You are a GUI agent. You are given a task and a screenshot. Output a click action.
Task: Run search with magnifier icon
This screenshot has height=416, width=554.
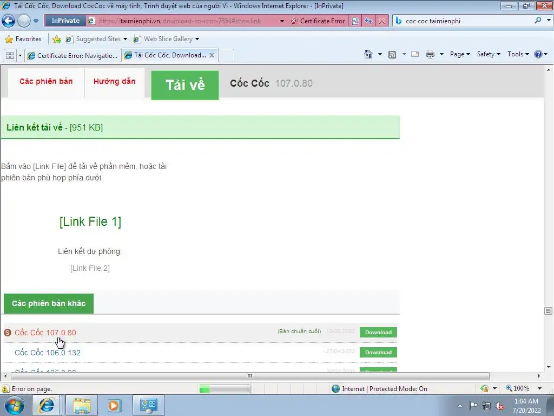(538, 21)
